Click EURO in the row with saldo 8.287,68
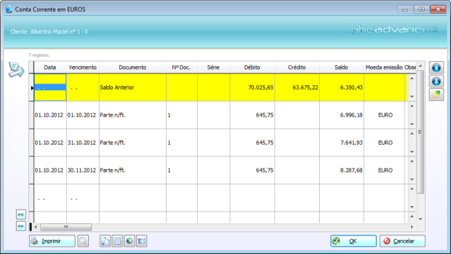451x254 pixels. coord(385,170)
